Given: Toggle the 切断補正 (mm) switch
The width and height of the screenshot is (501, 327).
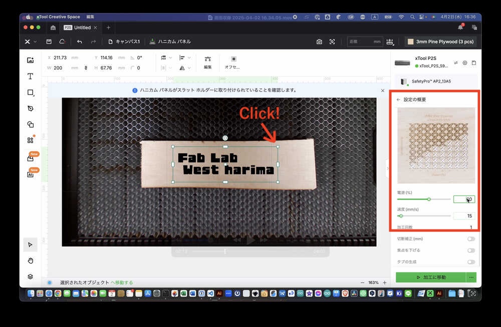Looking at the screenshot, I should [x=471, y=239].
